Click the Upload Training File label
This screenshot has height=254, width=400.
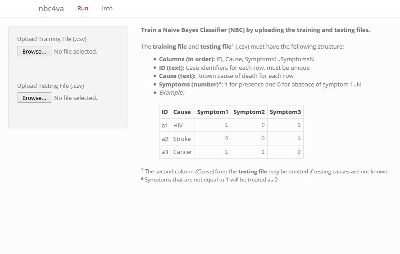point(52,39)
